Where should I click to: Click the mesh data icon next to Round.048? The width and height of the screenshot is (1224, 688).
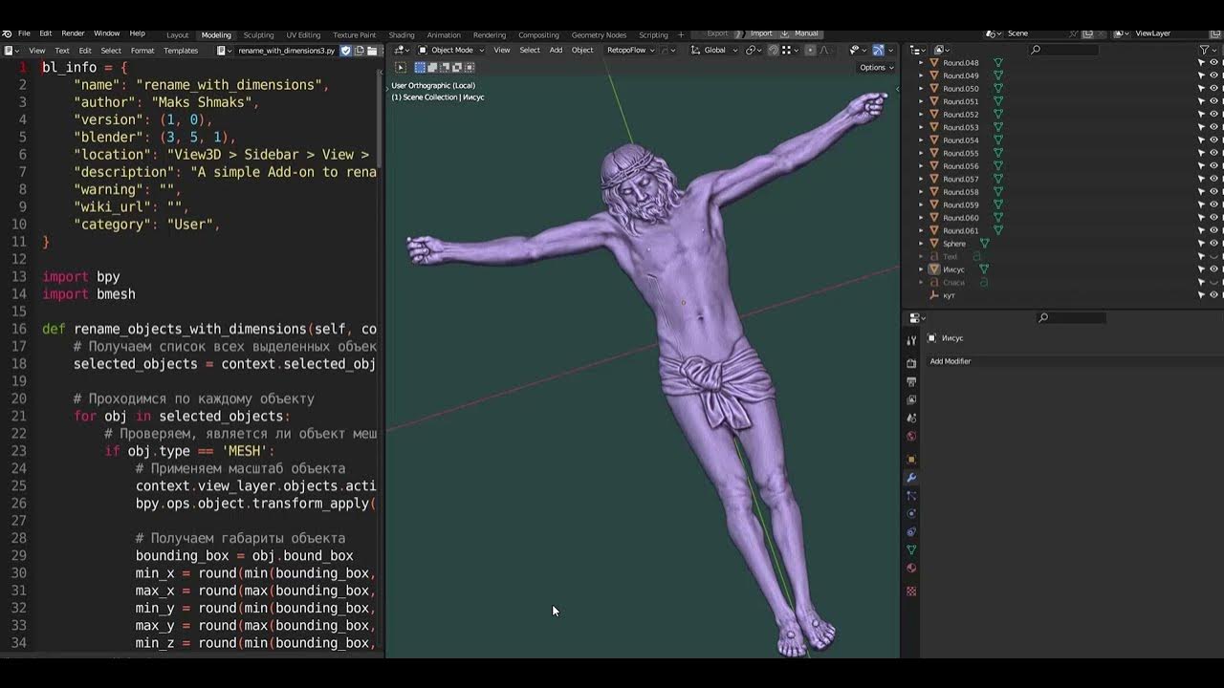click(x=998, y=63)
